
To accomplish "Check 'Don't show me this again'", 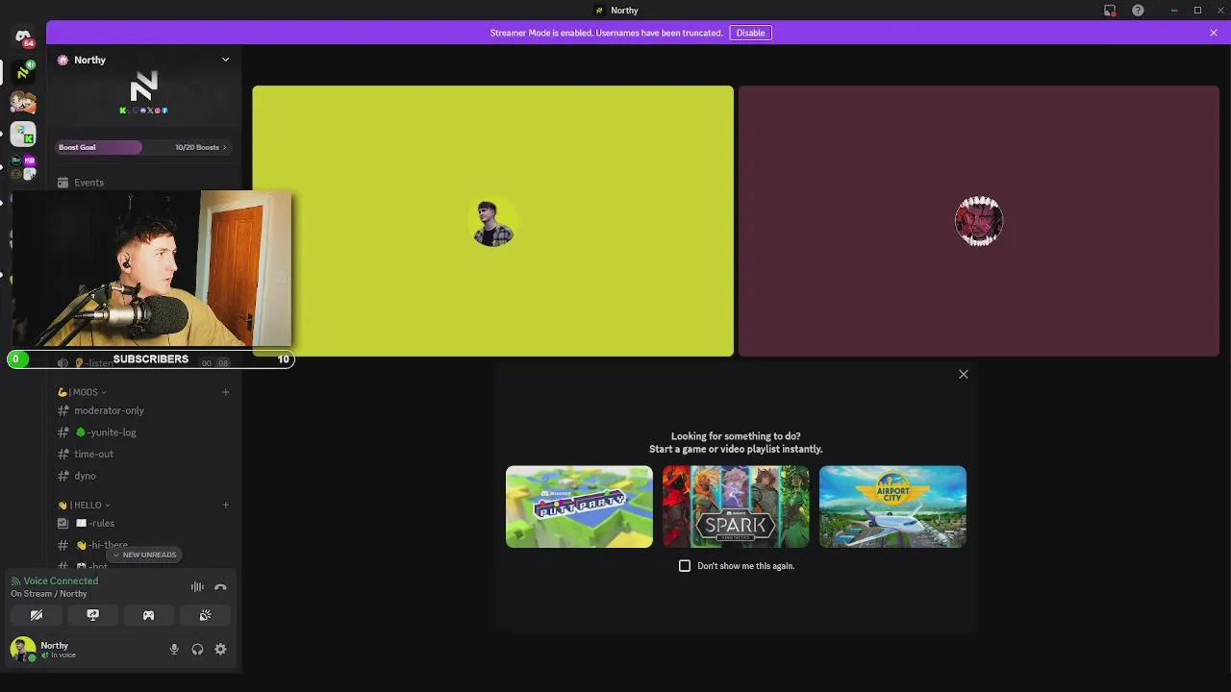I will tap(685, 566).
